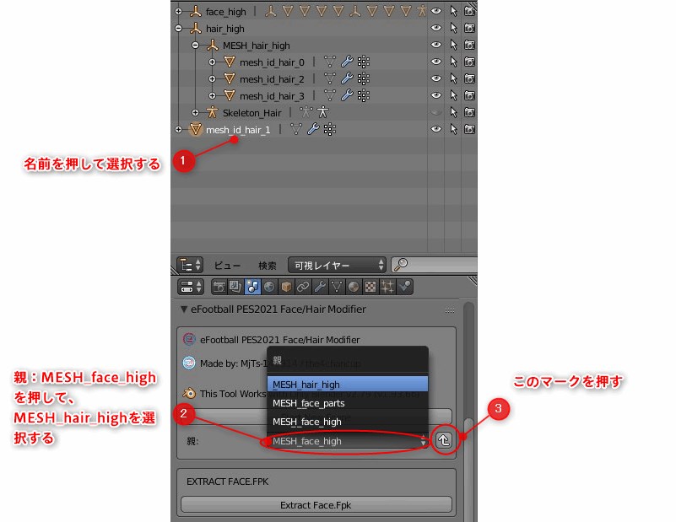This screenshot has height=522, width=676.
Task: Click the set-parent arrow button beside the dropdown
Action: pyautogui.click(x=445, y=441)
